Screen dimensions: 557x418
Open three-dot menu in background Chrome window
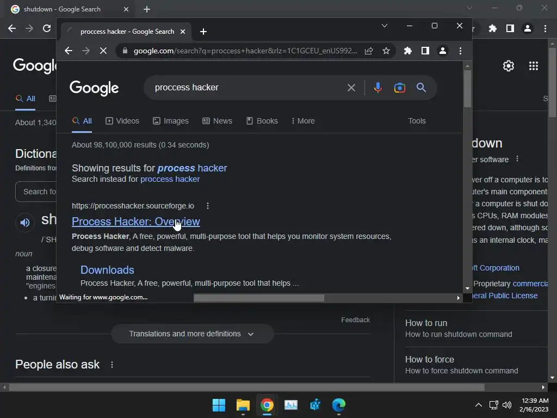(545, 28)
